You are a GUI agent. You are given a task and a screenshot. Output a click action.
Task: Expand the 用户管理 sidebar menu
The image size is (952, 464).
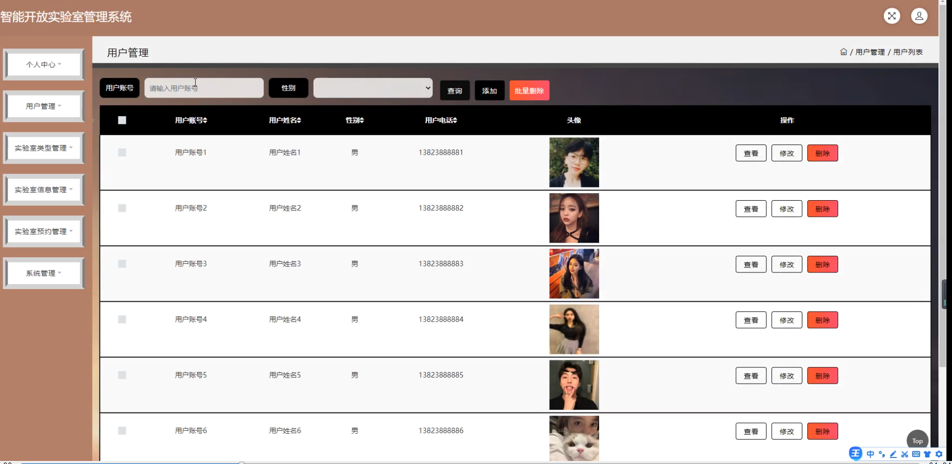[43, 106]
